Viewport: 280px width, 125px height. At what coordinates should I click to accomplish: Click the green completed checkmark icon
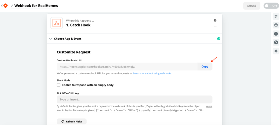pyautogui.click(x=218, y=39)
